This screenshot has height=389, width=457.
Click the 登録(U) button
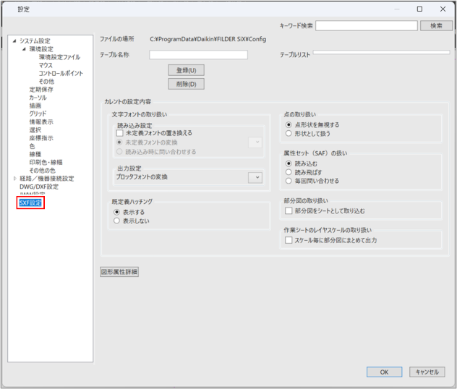click(x=186, y=70)
